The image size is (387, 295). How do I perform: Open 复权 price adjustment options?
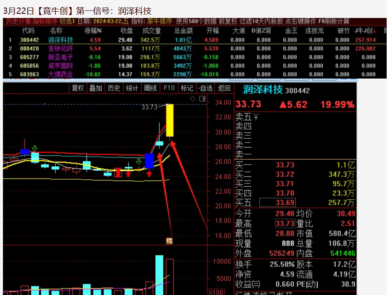point(78,88)
